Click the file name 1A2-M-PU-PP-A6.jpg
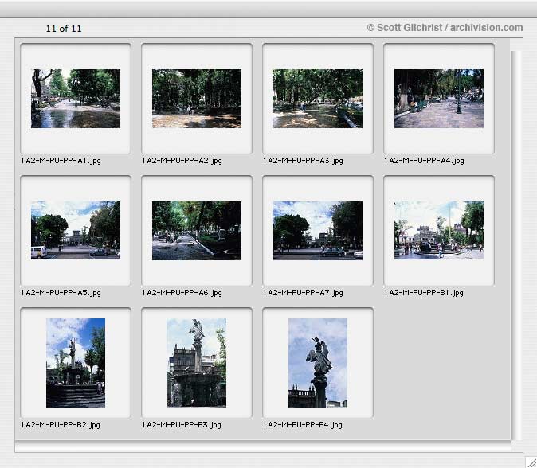The image size is (537, 468). coord(182,293)
